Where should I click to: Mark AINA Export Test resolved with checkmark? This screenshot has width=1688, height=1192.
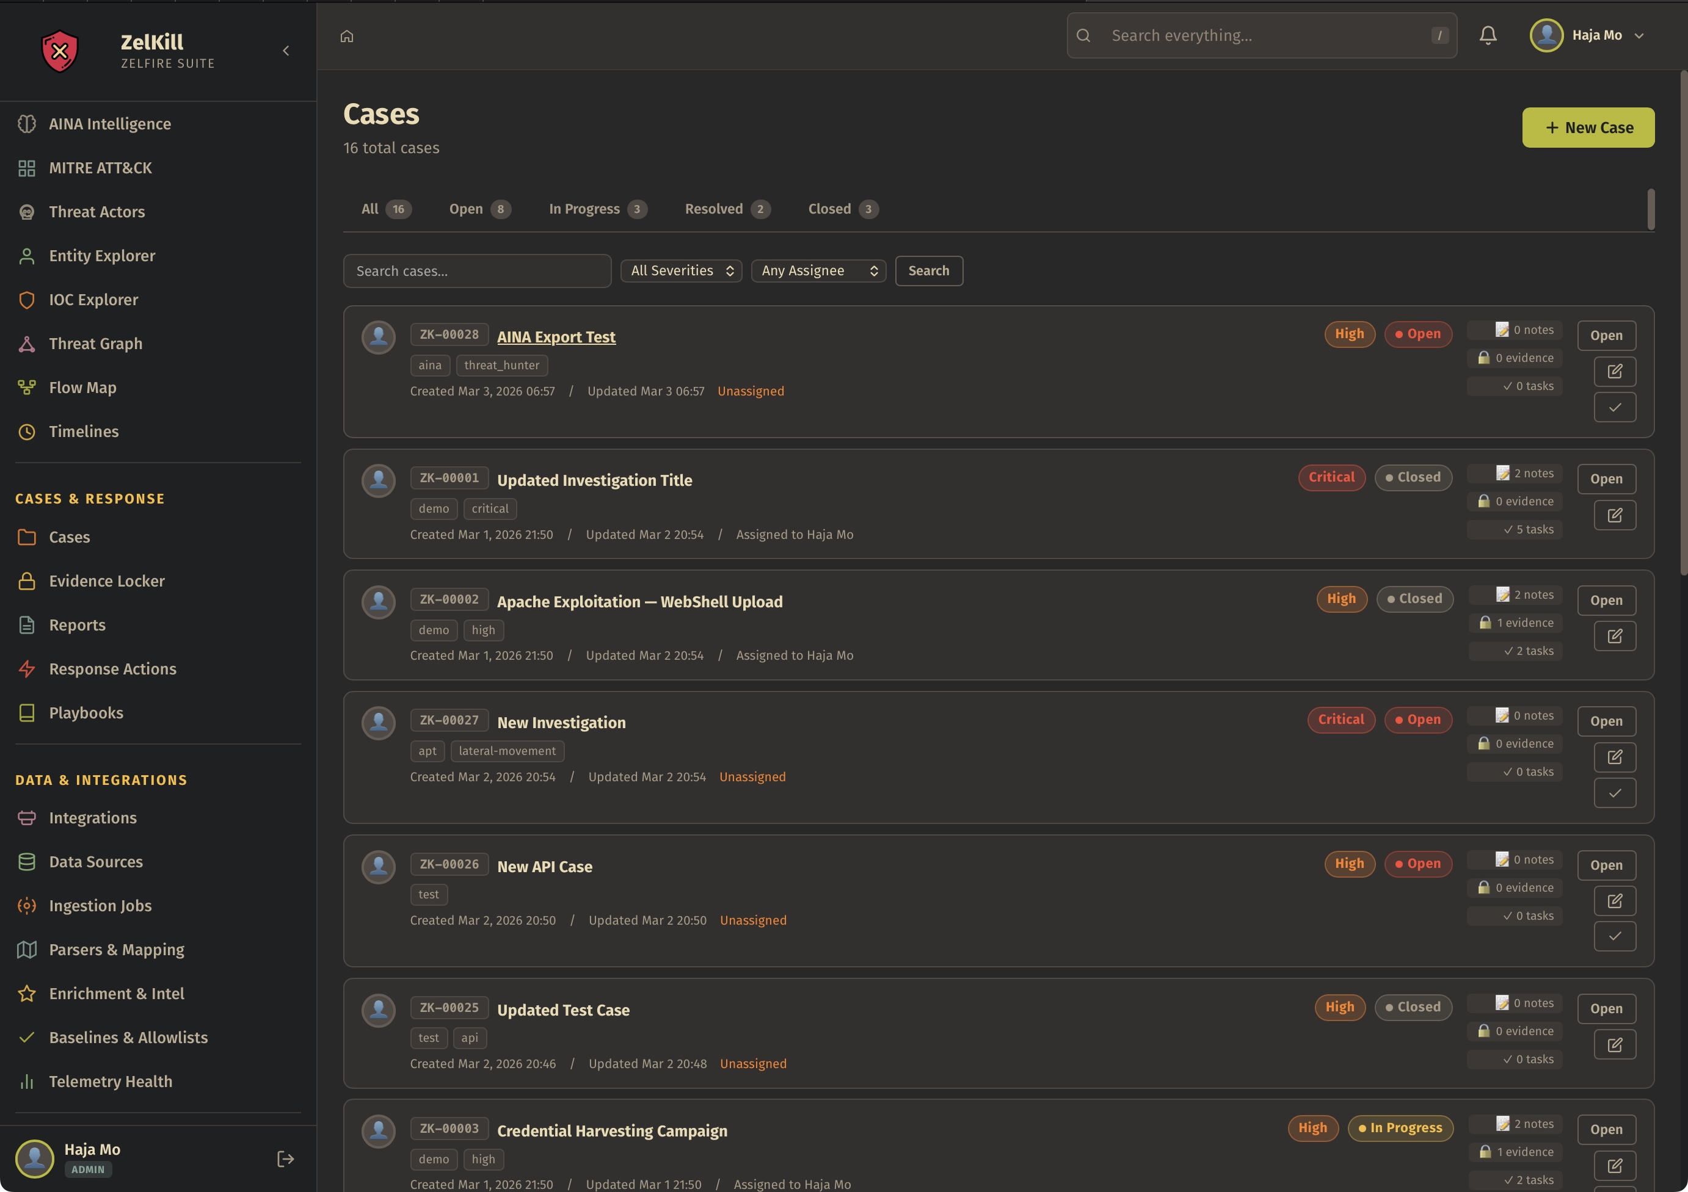tap(1615, 407)
